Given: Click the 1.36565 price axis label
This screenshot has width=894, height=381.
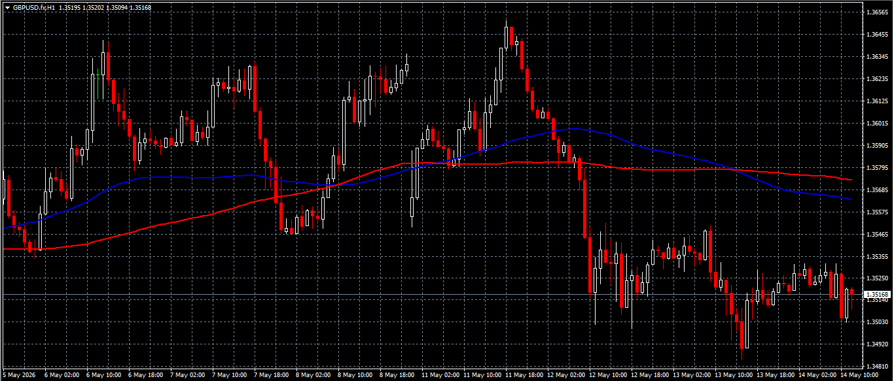Looking at the screenshot, I should [877, 12].
